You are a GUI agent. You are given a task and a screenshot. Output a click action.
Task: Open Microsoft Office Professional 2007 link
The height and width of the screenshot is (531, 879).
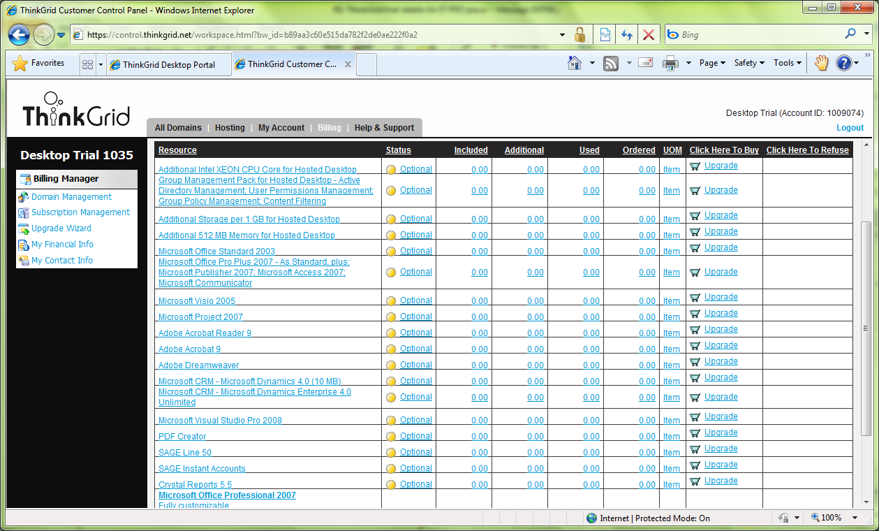point(227,495)
